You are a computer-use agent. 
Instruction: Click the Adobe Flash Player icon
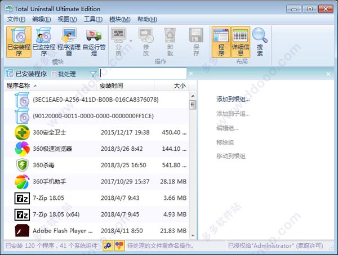[22, 231]
